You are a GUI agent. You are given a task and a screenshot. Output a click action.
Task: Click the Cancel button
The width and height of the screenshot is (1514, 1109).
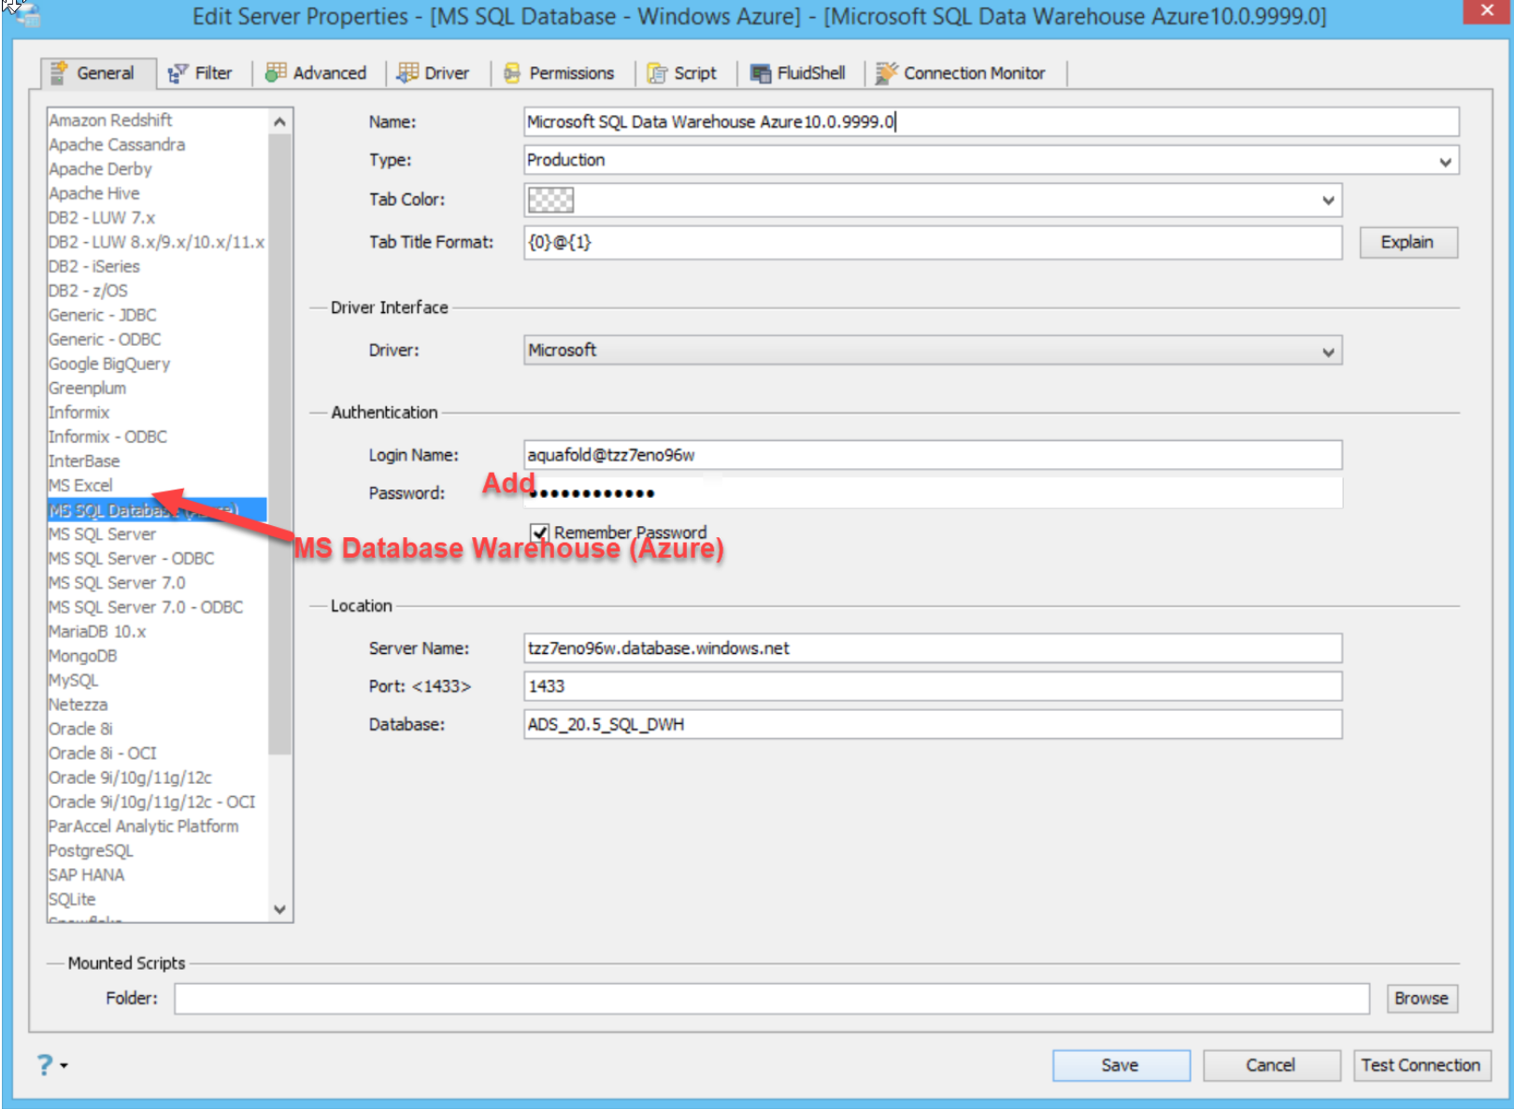tap(1271, 1065)
